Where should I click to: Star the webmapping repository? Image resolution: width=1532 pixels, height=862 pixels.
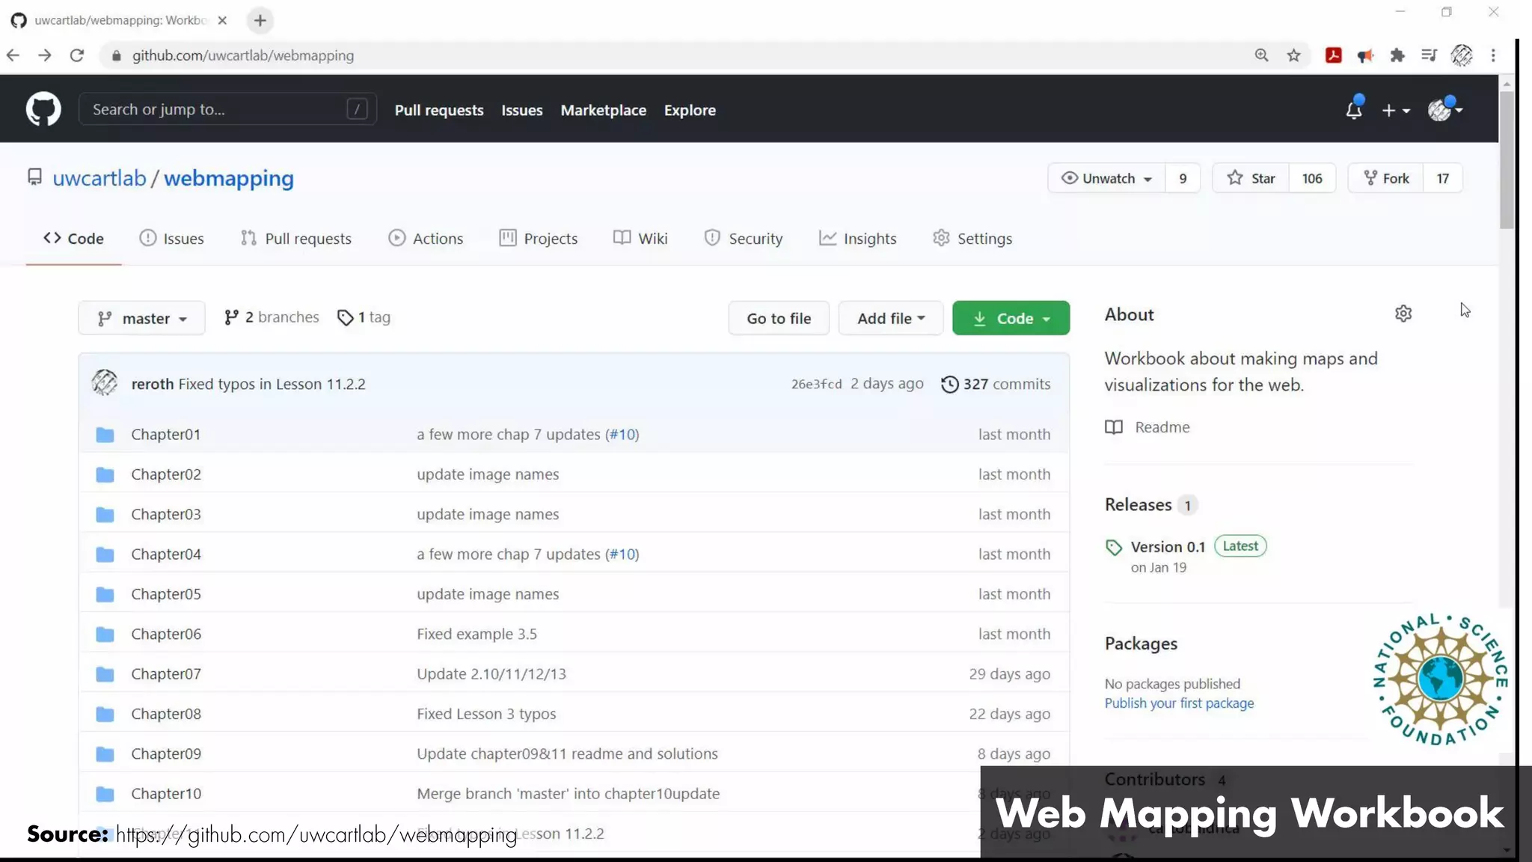tap(1251, 178)
